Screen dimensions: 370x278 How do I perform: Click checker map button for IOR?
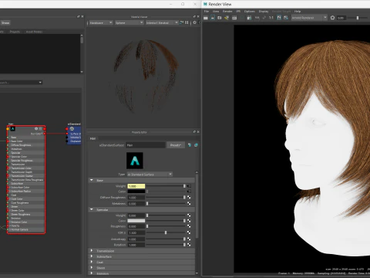pos(189,232)
